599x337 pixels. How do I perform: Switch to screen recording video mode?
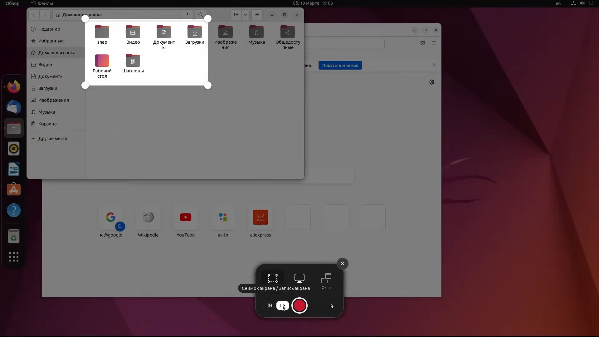282,305
